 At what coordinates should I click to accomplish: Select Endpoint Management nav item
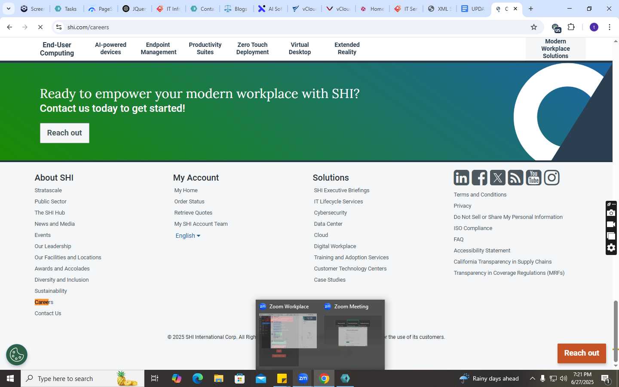(x=158, y=49)
